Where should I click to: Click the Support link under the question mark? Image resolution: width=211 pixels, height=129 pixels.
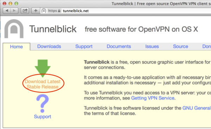pyautogui.click(x=43, y=116)
